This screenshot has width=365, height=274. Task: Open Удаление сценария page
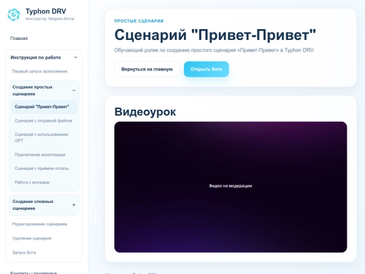pos(32,238)
